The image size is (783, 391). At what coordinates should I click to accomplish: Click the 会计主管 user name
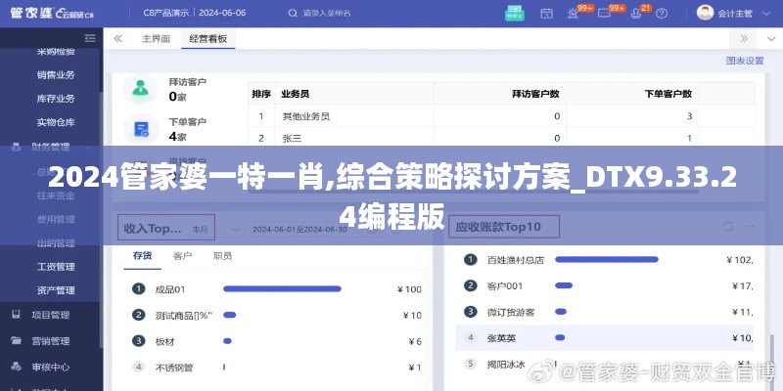735,14
